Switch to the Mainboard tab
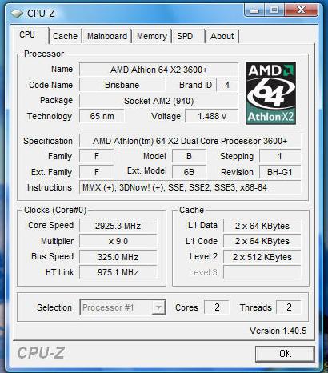The height and width of the screenshot is (373, 328). (107, 36)
